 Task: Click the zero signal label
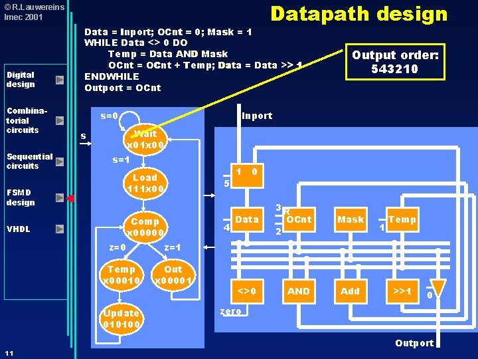click(231, 311)
